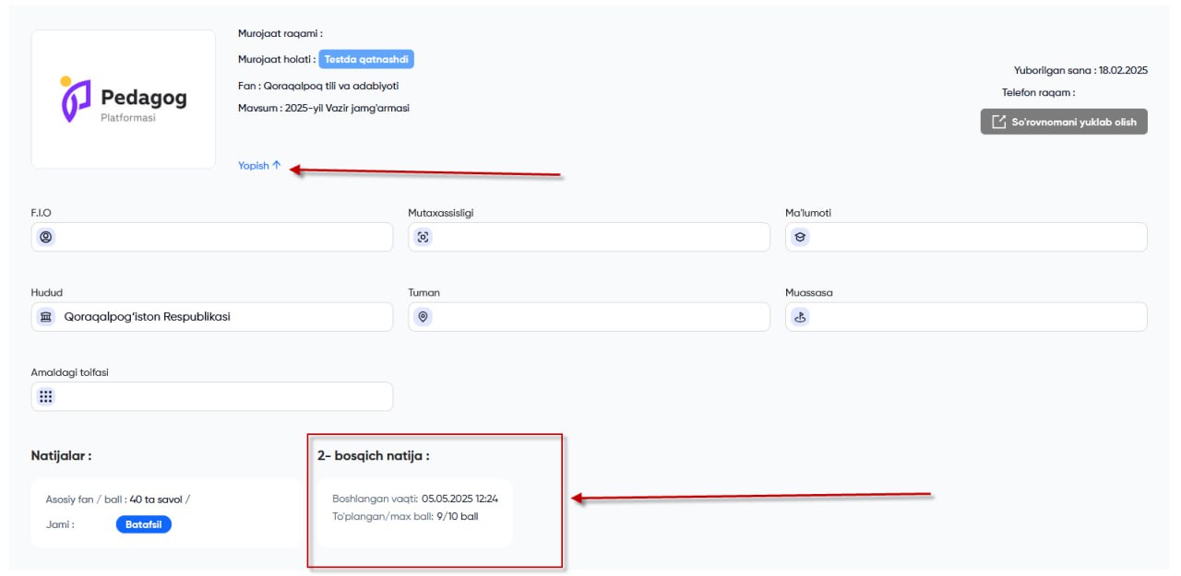Click inside the Mutaxassisligi input field
This screenshot has height=576, width=1181.
590,237
